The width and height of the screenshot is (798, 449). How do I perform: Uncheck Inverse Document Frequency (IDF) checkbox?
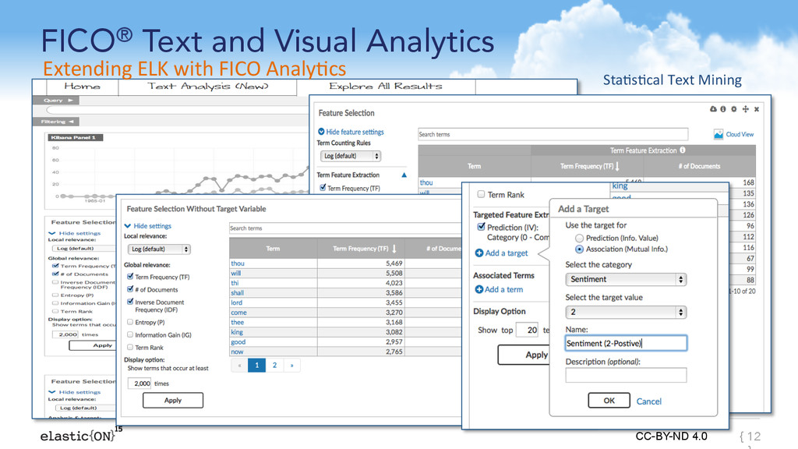pyautogui.click(x=130, y=302)
